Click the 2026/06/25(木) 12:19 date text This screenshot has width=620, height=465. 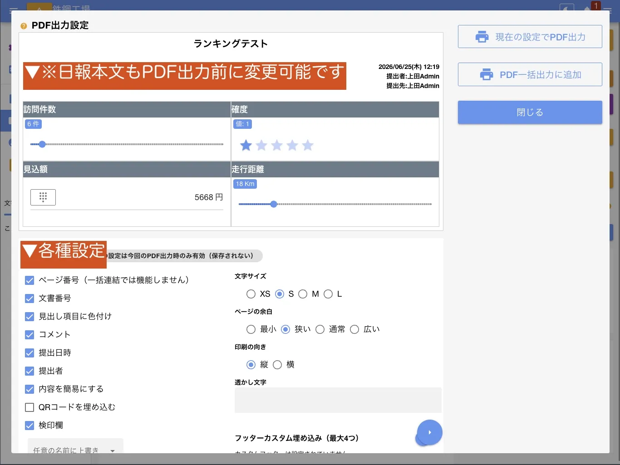(x=409, y=67)
